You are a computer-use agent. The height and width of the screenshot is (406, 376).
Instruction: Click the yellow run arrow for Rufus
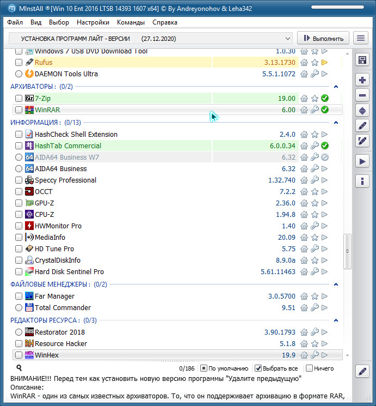point(324,63)
